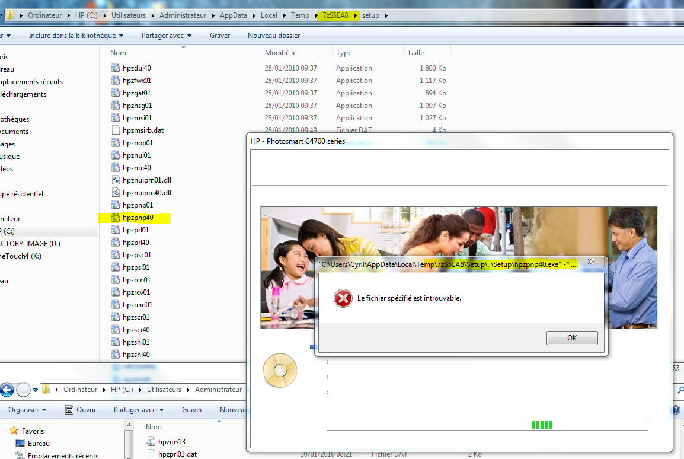The width and height of the screenshot is (684, 459).
Task: Click HP (C:) in the lower address bar
Action: click(122, 390)
